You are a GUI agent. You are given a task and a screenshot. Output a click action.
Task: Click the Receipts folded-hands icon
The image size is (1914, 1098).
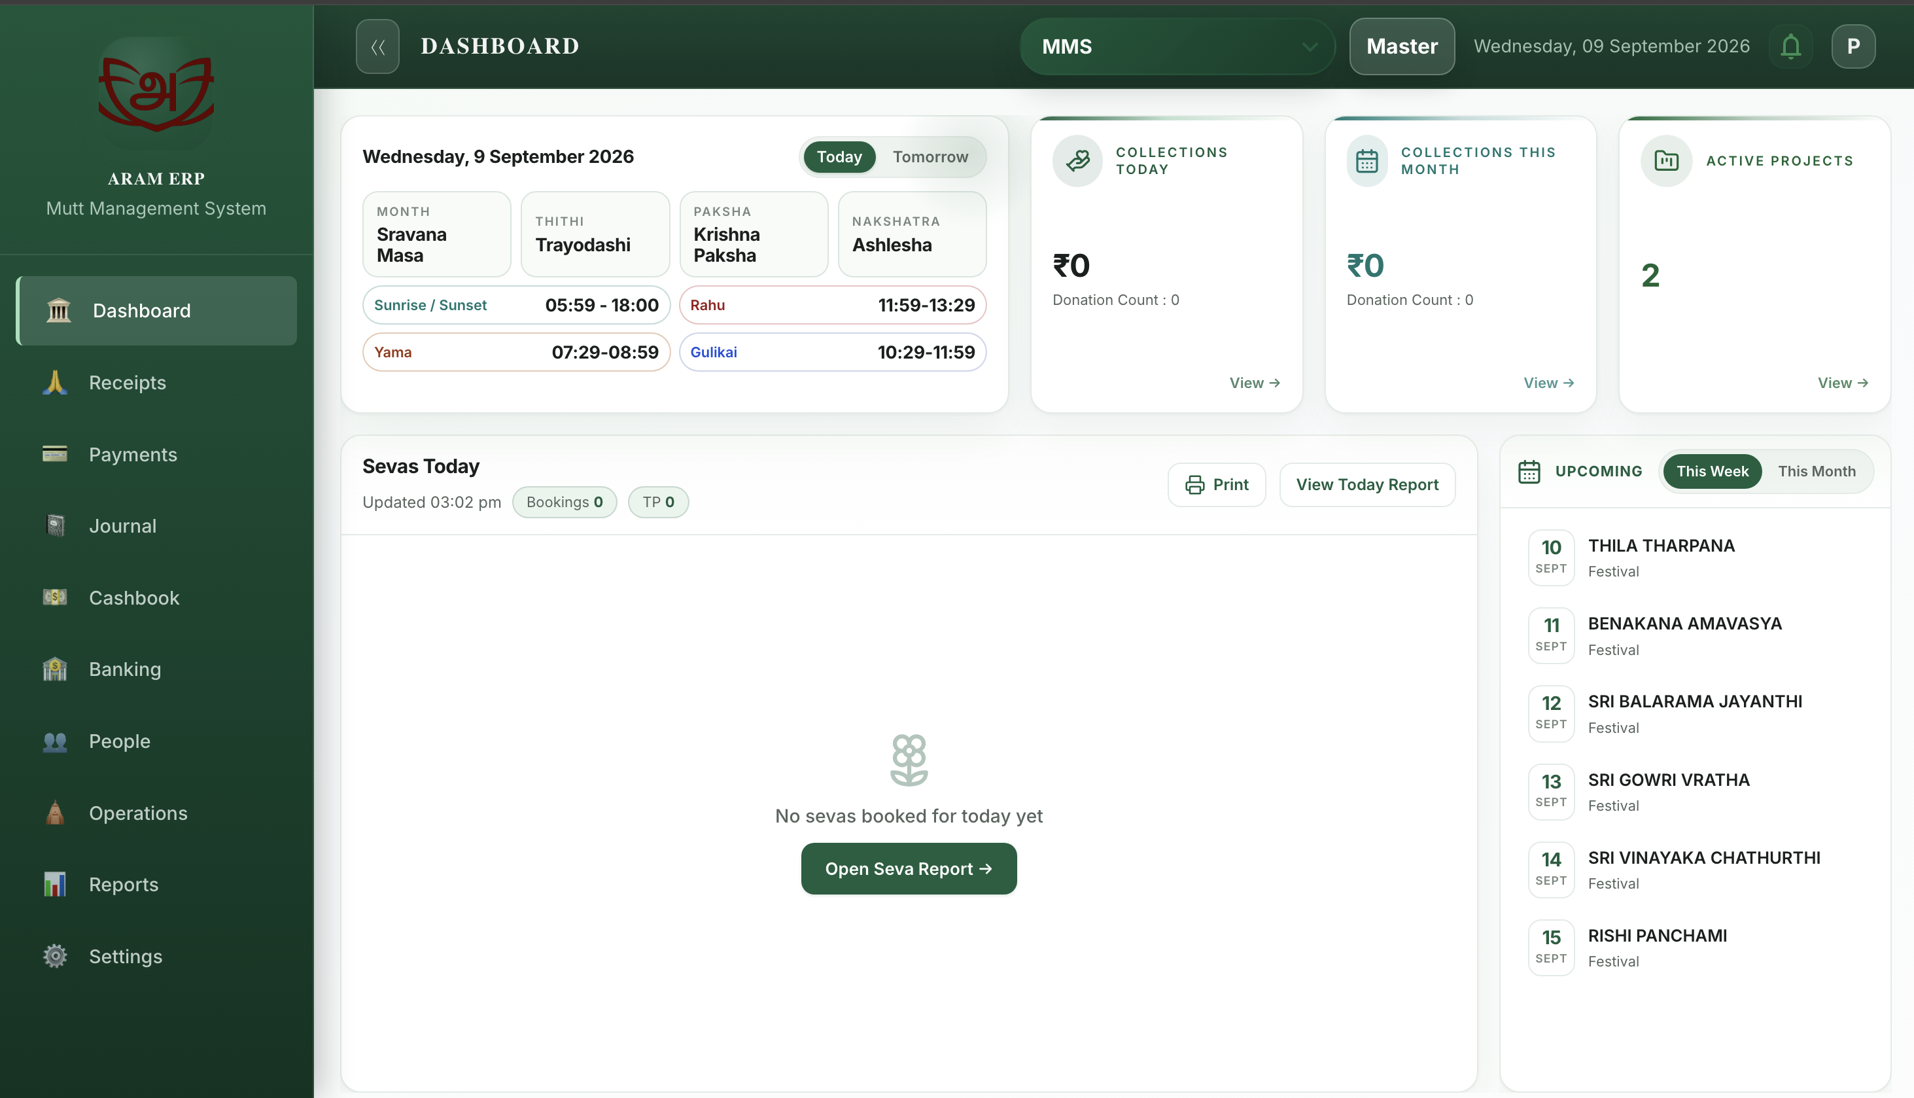55,382
